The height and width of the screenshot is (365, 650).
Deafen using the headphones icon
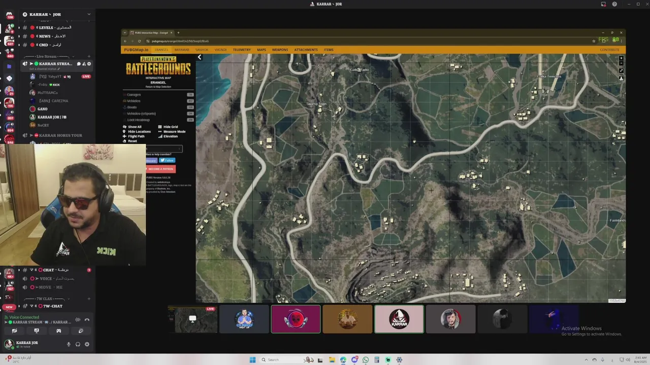(x=78, y=344)
